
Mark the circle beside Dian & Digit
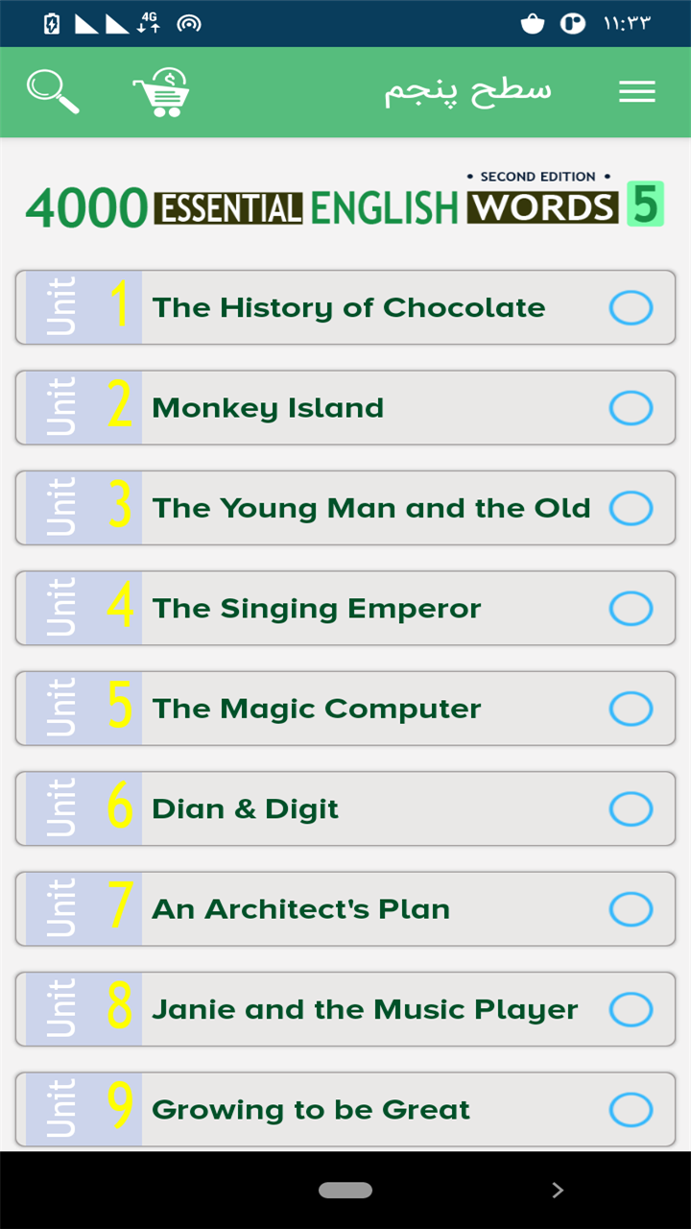[631, 809]
